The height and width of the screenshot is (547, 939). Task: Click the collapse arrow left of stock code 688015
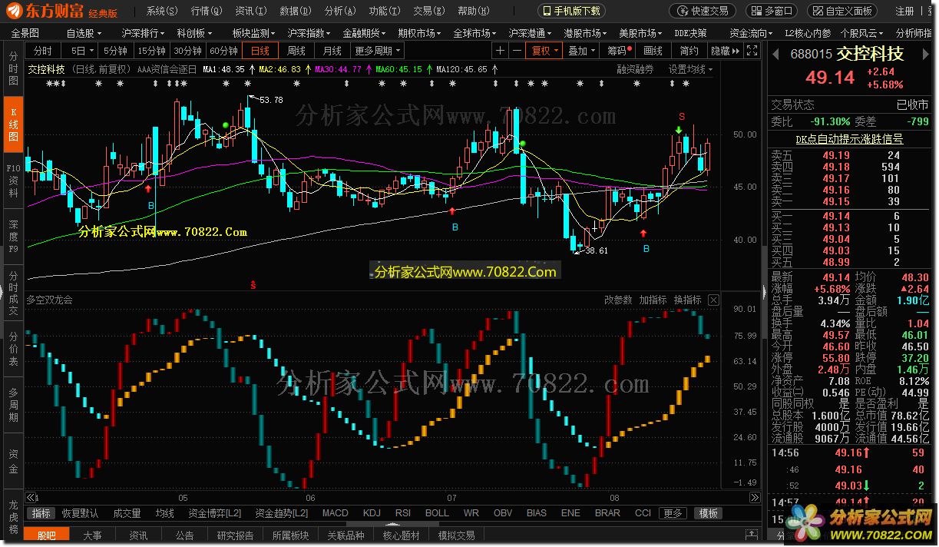coord(775,54)
